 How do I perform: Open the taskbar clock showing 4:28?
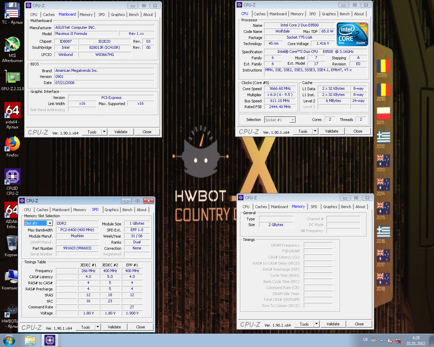click(x=416, y=341)
